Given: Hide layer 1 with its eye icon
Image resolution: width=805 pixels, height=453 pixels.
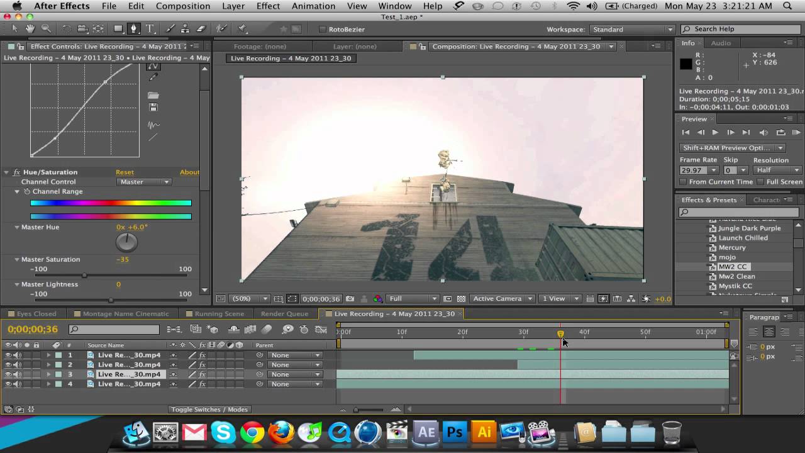Looking at the screenshot, I should (x=8, y=355).
